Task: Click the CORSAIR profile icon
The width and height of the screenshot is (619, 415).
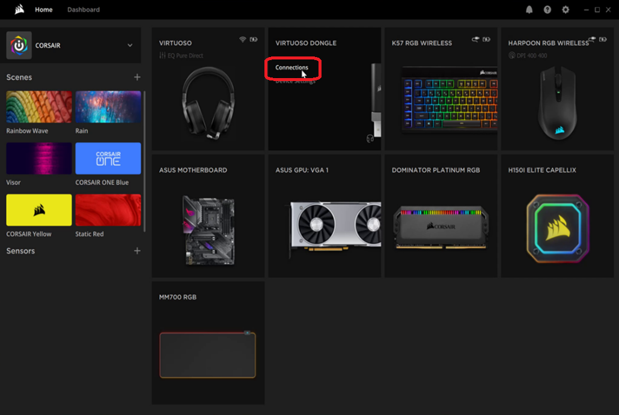Action: click(19, 46)
